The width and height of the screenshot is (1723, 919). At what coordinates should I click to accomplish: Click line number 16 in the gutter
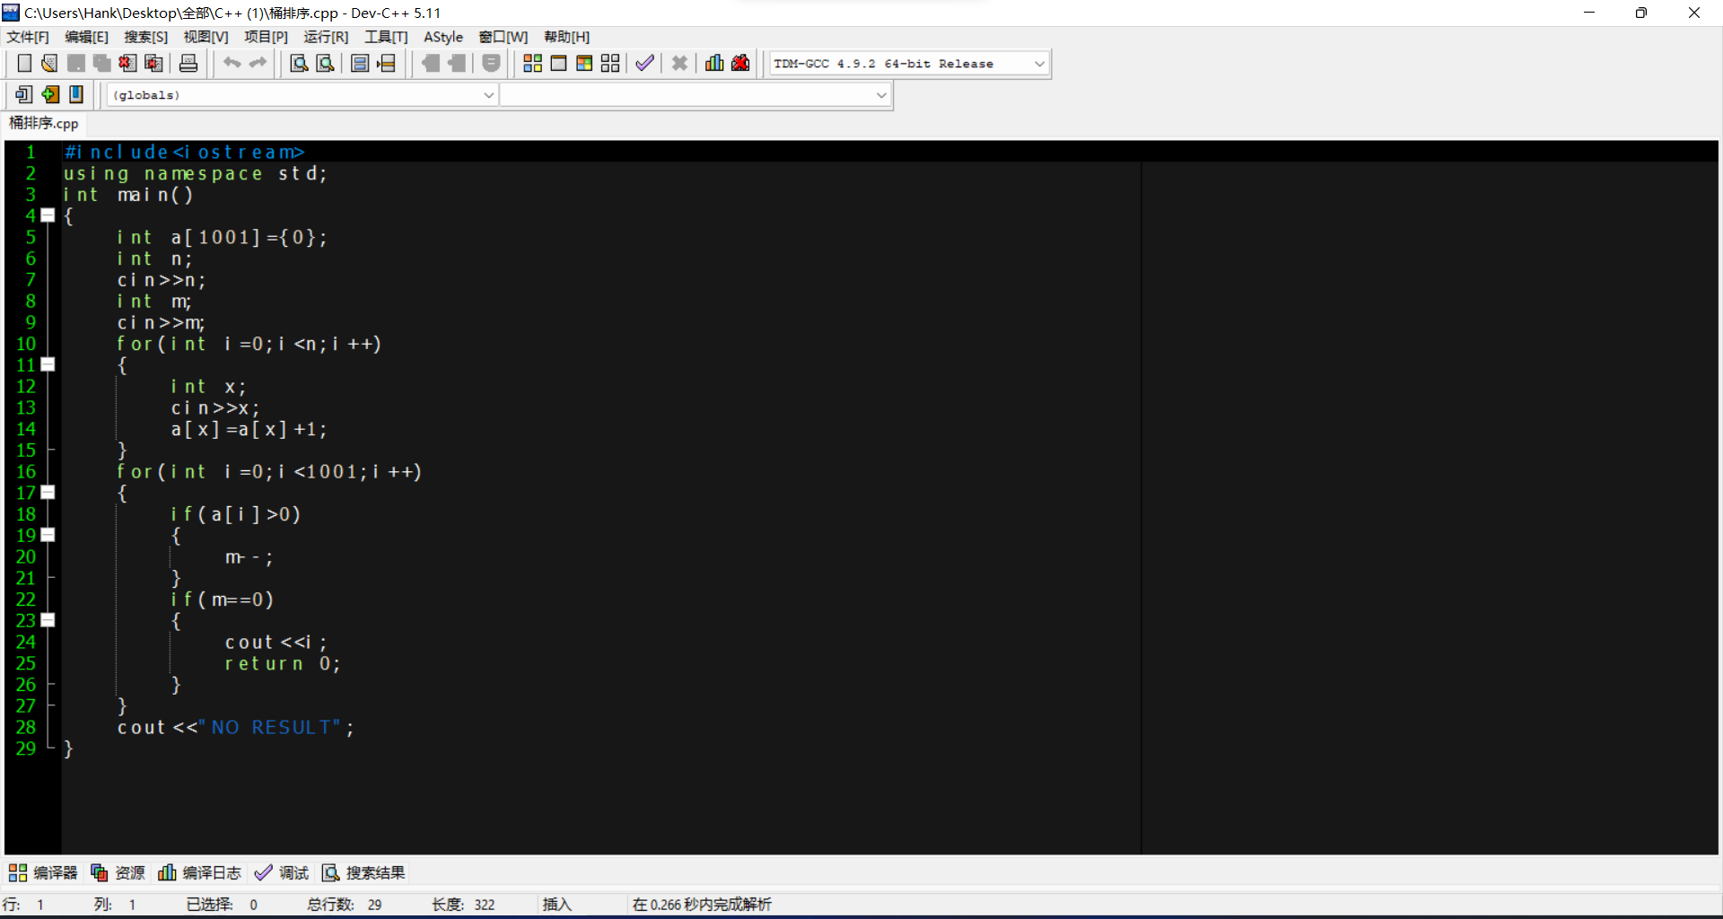(x=26, y=471)
